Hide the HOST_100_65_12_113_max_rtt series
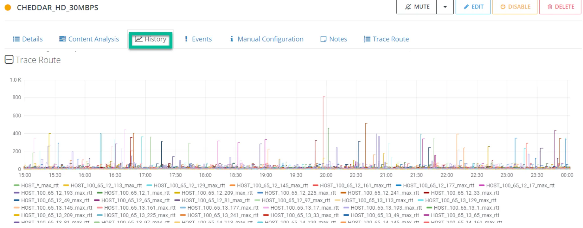The width and height of the screenshot is (583, 228). [x=103, y=186]
